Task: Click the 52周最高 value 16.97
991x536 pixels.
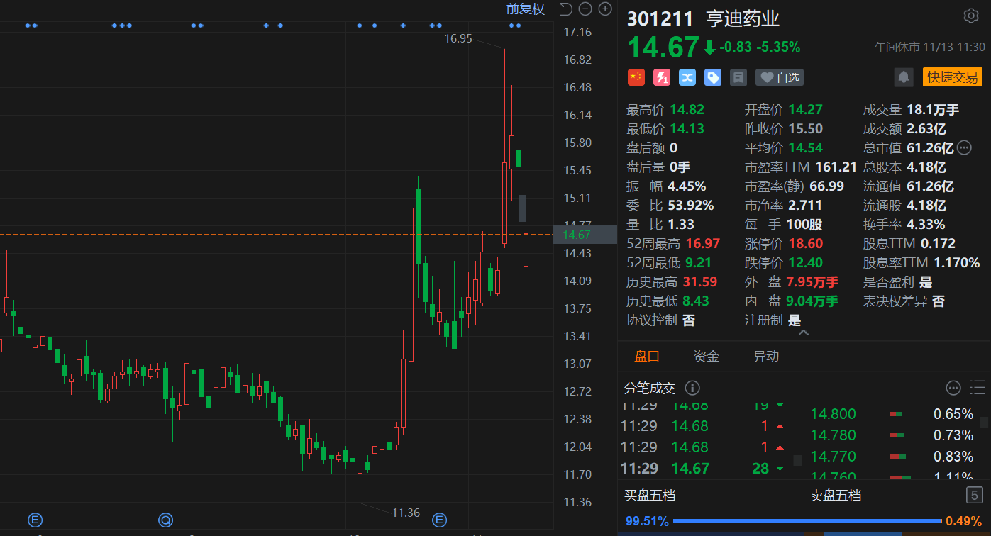Action: [703, 243]
